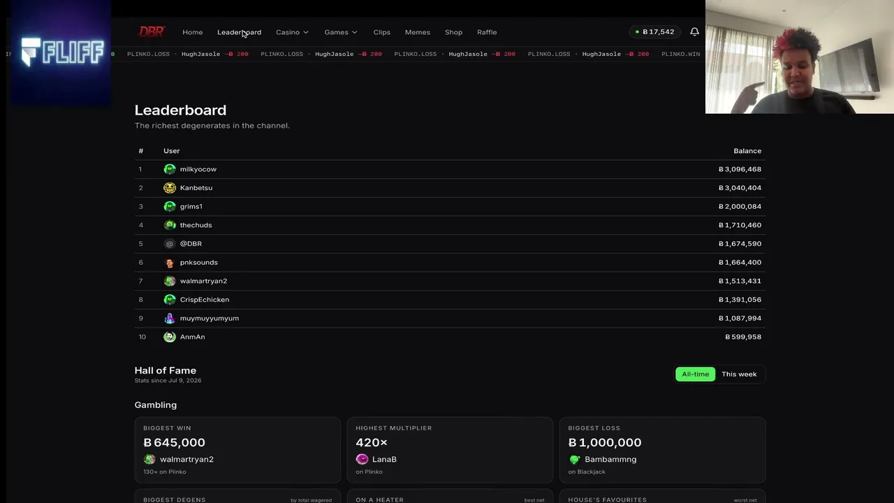Click the Bambammng name in Biggest Loss
Screen dimensions: 894x503
tap(610, 459)
